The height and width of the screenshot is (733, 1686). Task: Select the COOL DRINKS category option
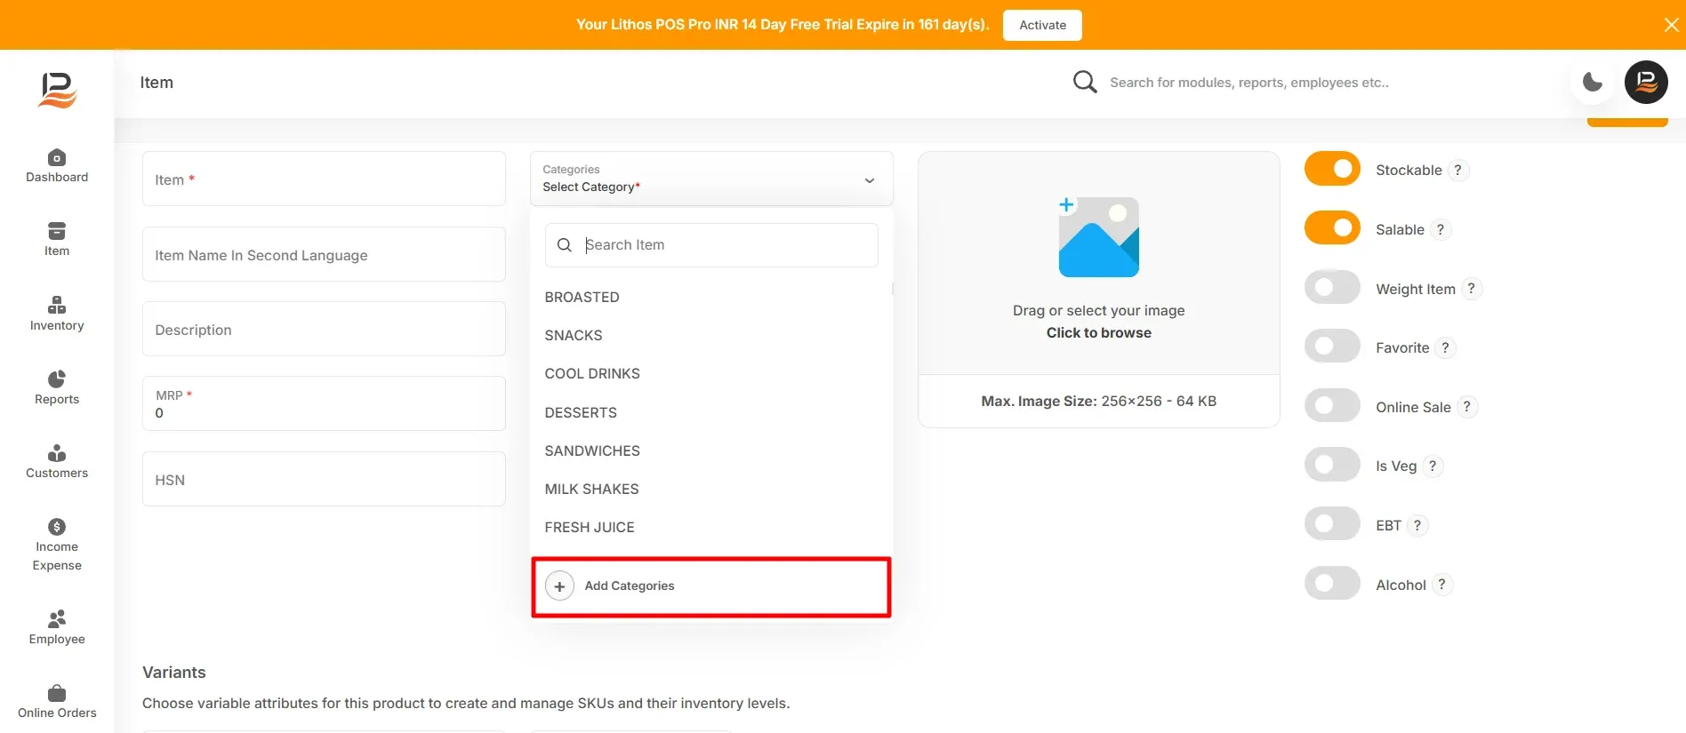coord(592,373)
